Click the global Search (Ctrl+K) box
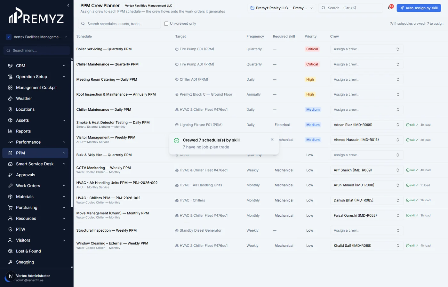The image size is (448, 287). pyautogui.click(x=351, y=8)
